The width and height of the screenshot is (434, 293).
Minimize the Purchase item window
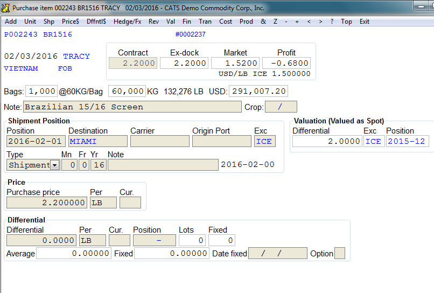tap(421, 6)
